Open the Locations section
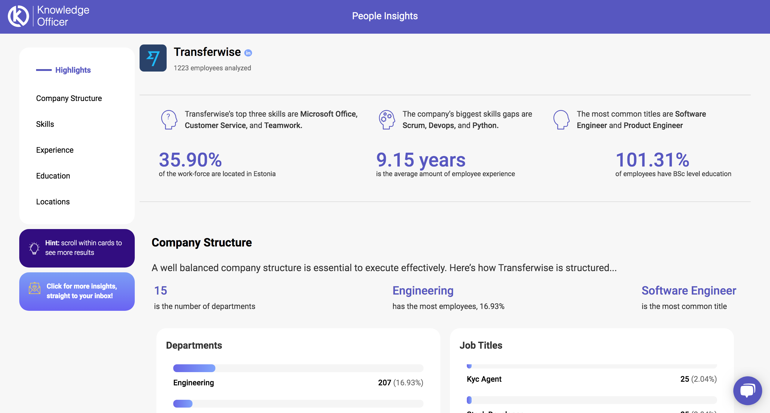 [x=53, y=202]
